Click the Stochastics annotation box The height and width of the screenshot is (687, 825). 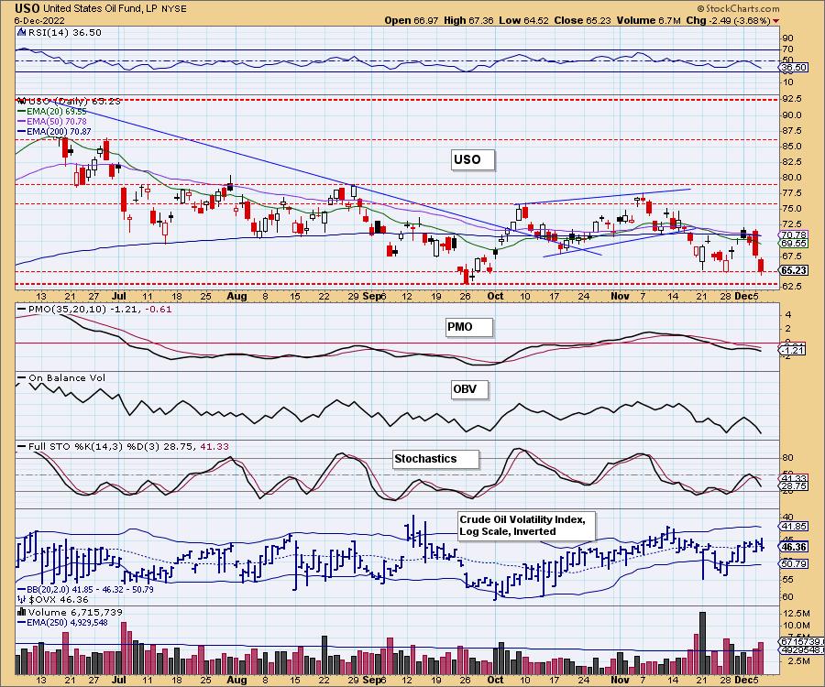pyautogui.click(x=435, y=459)
